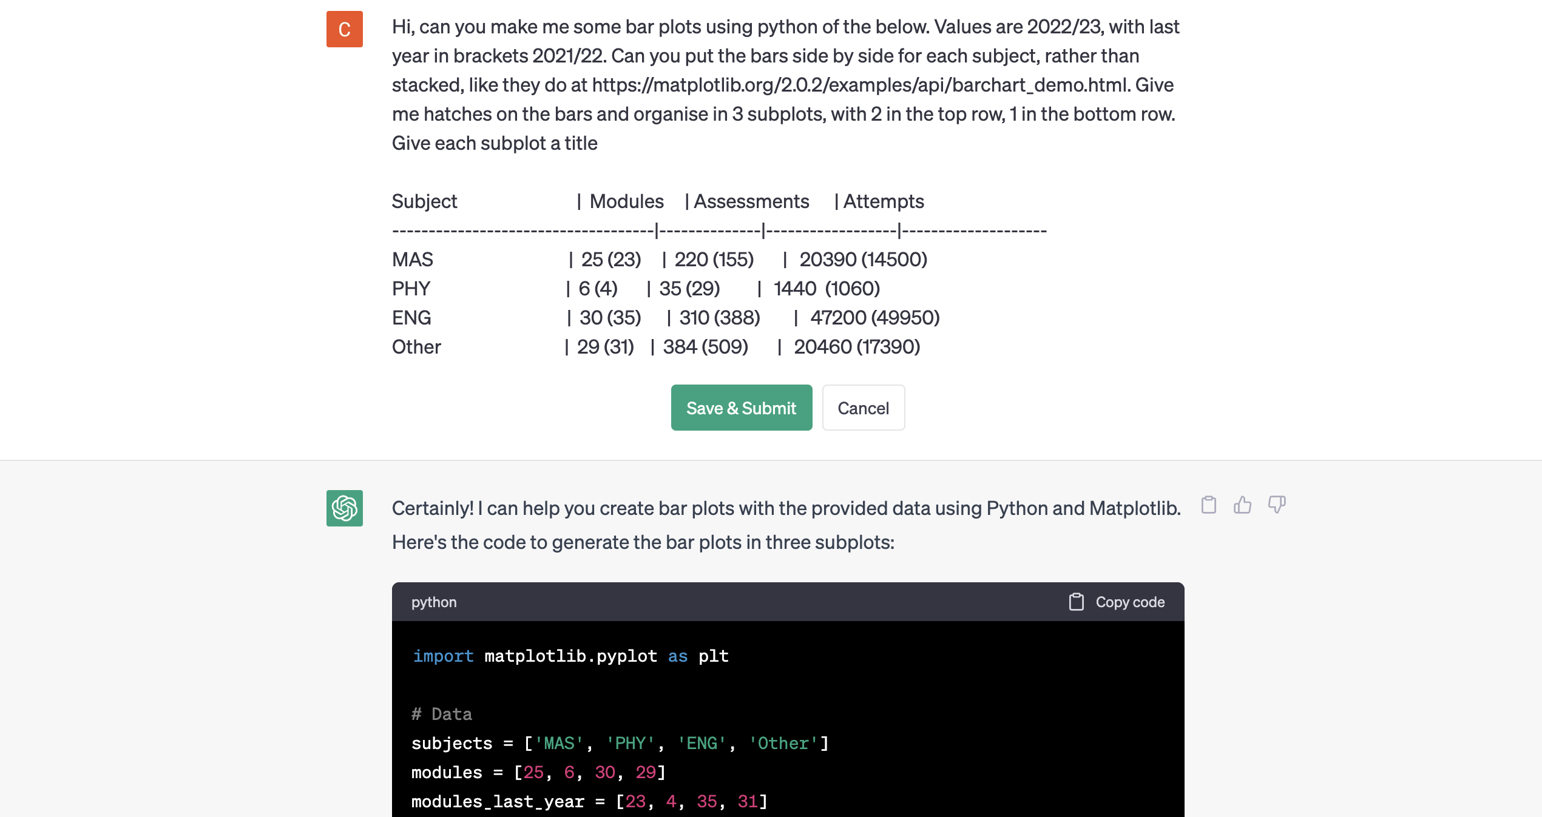Click the 'Give each subplot a title' text
The image size is (1542, 817).
tap(495, 143)
